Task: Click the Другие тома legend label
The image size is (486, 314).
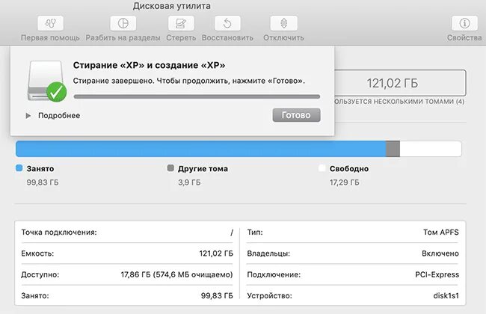Action: click(203, 169)
